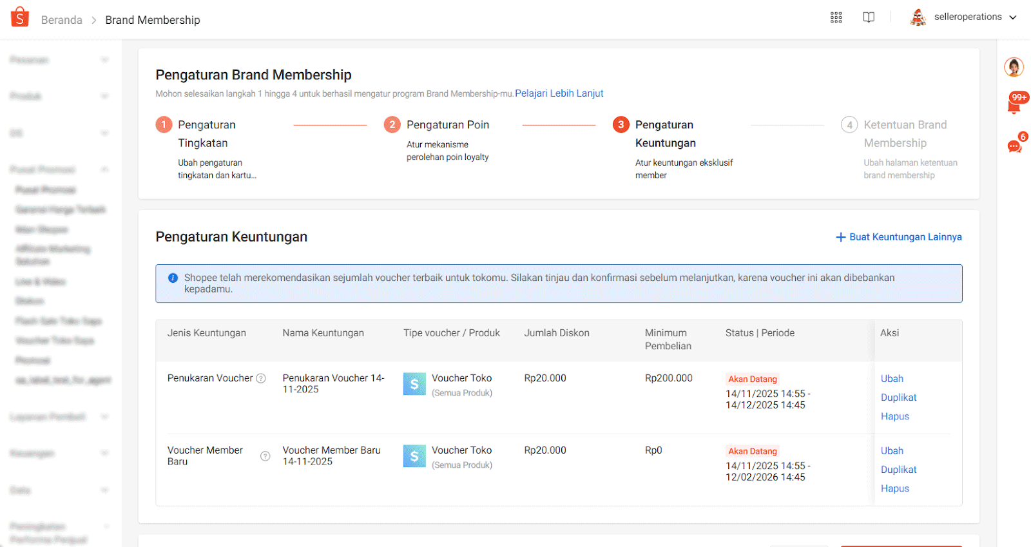Click the Brand Membership breadcrumb text
The height and width of the screenshot is (547, 1031).
tap(153, 20)
